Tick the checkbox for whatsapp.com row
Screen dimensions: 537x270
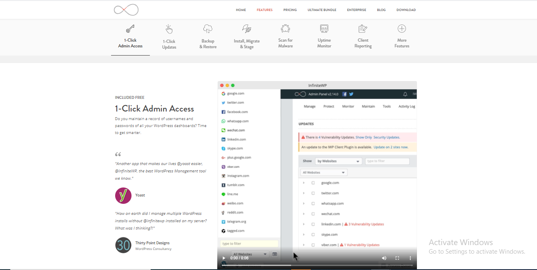313,203
